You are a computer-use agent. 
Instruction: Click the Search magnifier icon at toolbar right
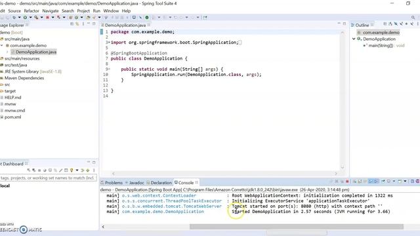[413, 18]
